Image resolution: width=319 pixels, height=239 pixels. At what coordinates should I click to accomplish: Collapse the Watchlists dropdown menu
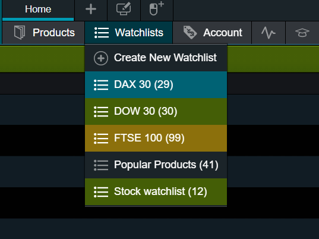tap(128, 33)
